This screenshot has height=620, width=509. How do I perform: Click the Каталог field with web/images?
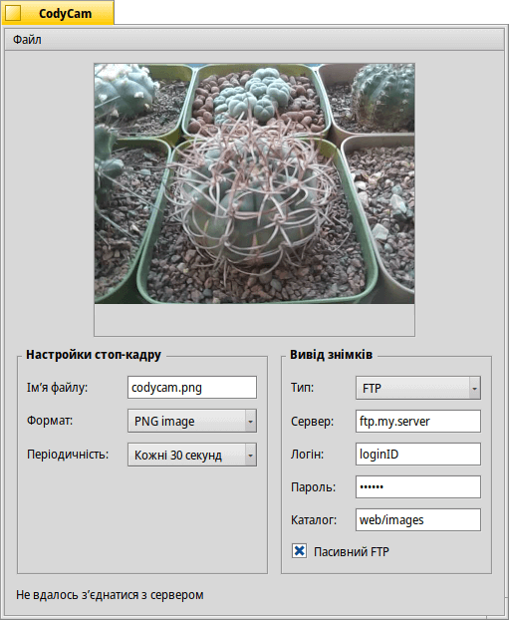coord(418,519)
